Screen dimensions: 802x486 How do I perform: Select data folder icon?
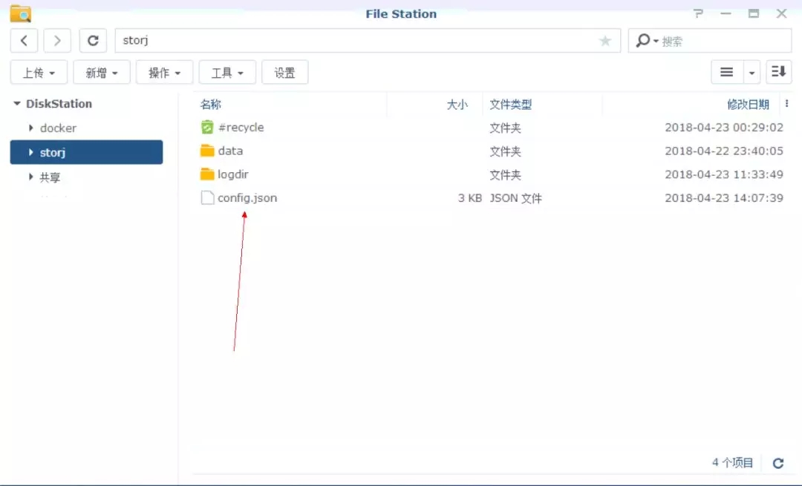click(x=207, y=151)
